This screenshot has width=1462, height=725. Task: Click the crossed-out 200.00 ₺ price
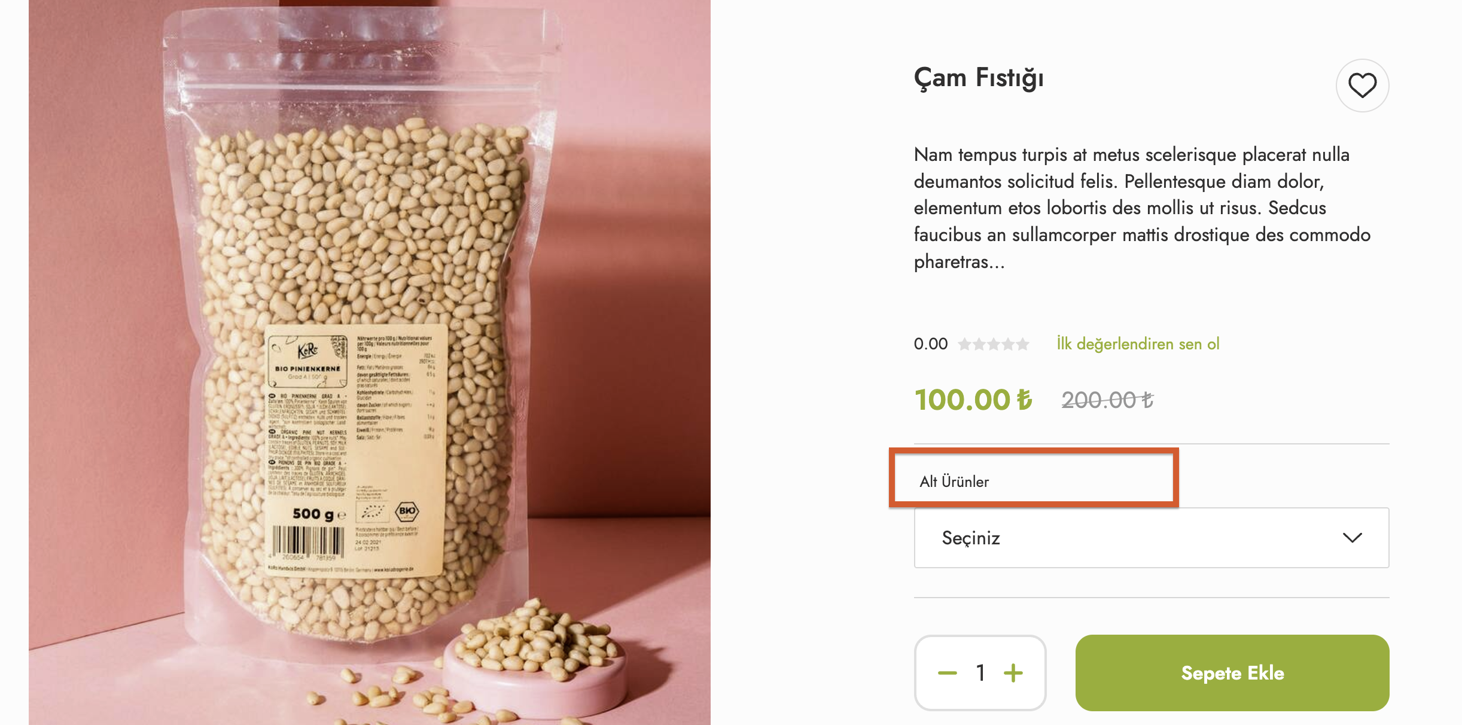click(x=1107, y=400)
